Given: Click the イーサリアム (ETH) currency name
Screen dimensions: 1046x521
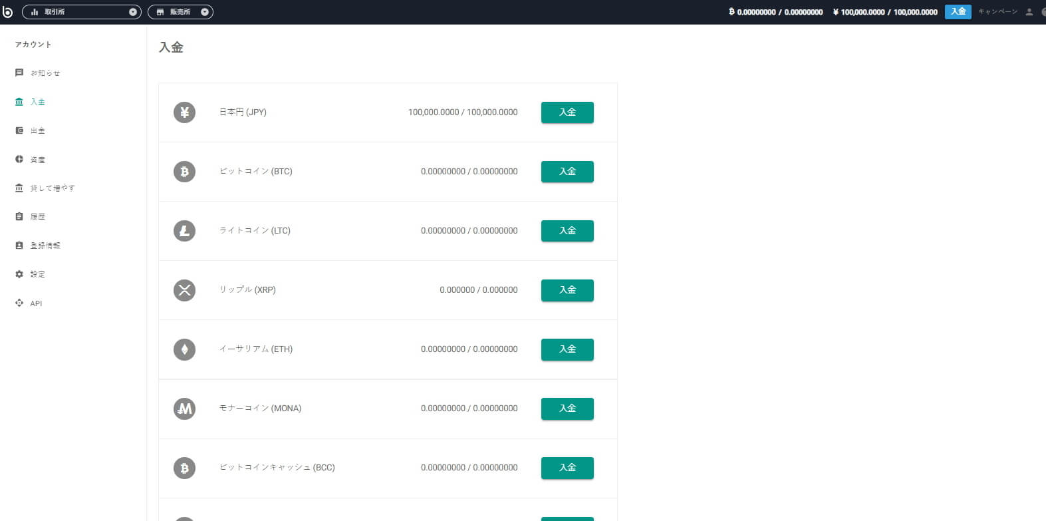Looking at the screenshot, I should 256,349.
